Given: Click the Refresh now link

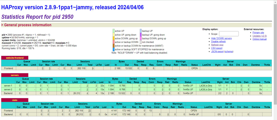Looking at the screenshot, I should click(217, 45).
